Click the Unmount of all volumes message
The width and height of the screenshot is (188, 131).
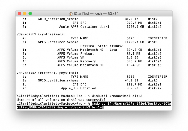61,100
